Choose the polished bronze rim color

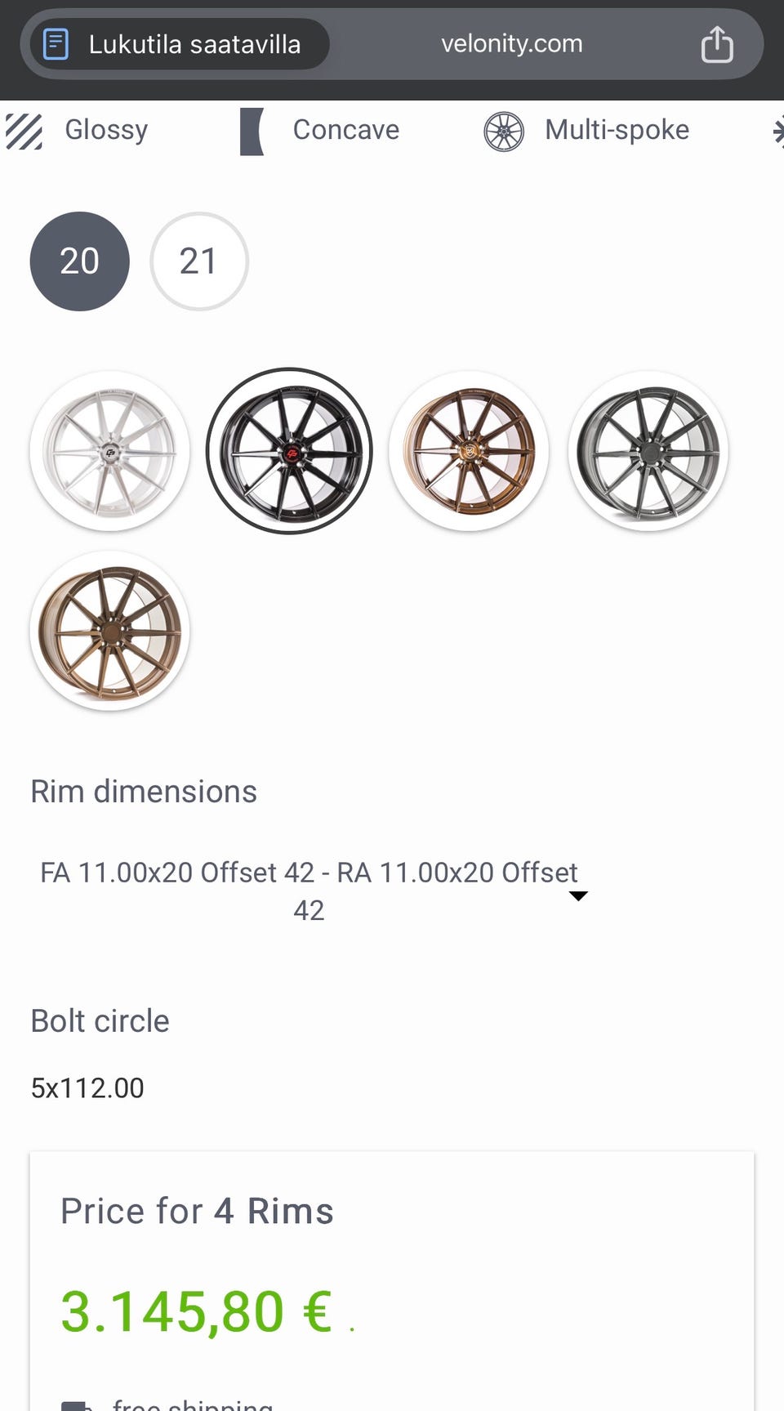click(x=469, y=451)
